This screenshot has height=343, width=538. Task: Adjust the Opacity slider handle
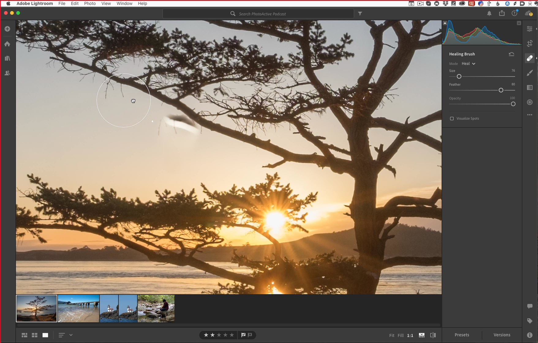[x=513, y=104]
